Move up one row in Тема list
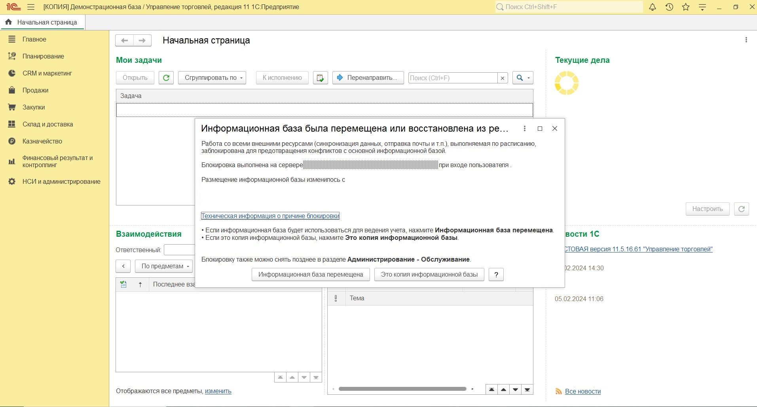 click(503, 390)
